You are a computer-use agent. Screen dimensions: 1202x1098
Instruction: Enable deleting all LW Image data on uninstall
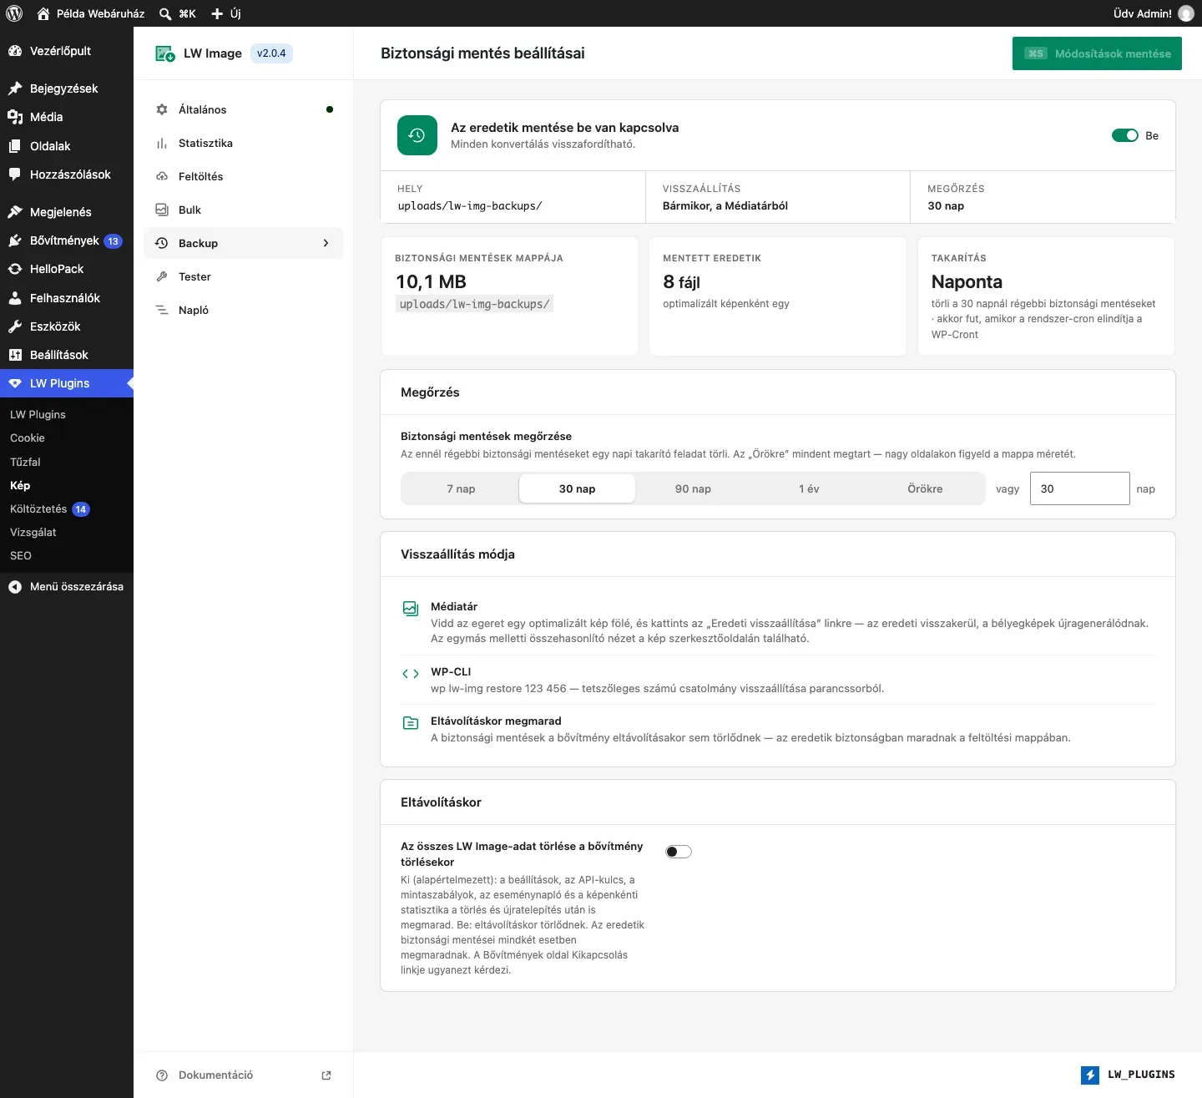point(679,852)
